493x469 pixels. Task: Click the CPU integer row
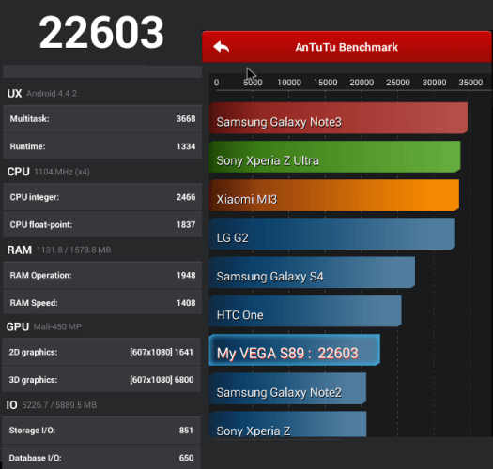pyautogui.click(x=102, y=197)
